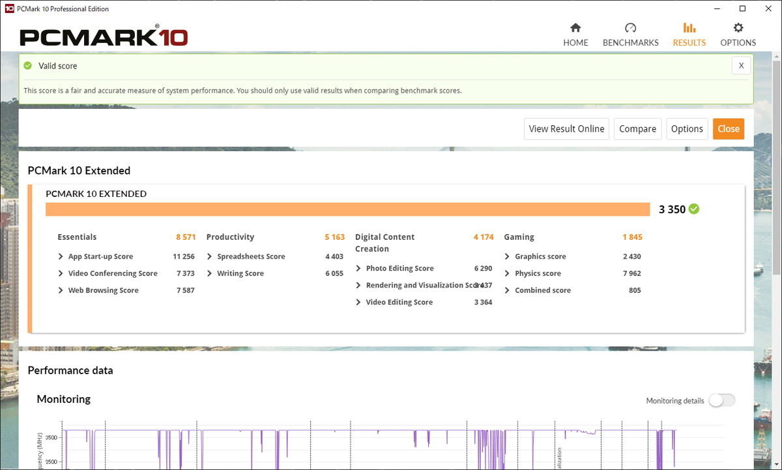The height and width of the screenshot is (470, 782).
Task: Click Graphics score value 2 430
Action: coord(632,257)
